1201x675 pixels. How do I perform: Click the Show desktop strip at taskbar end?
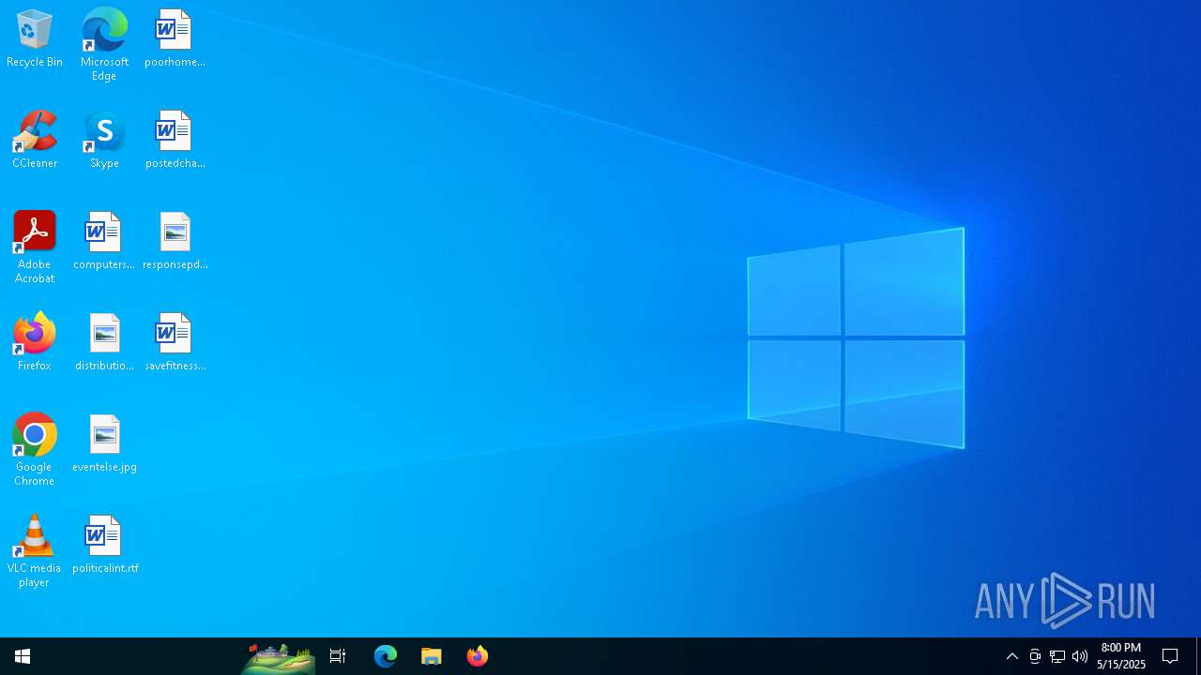[x=1198, y=656]
